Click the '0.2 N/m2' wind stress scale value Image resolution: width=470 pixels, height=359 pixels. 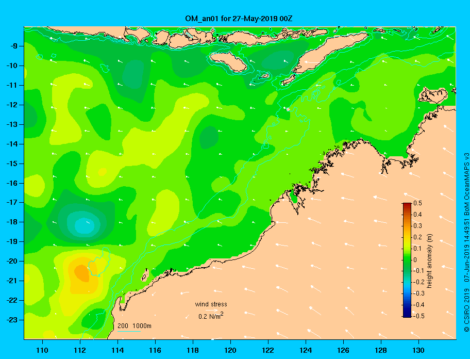coord(211,316)
